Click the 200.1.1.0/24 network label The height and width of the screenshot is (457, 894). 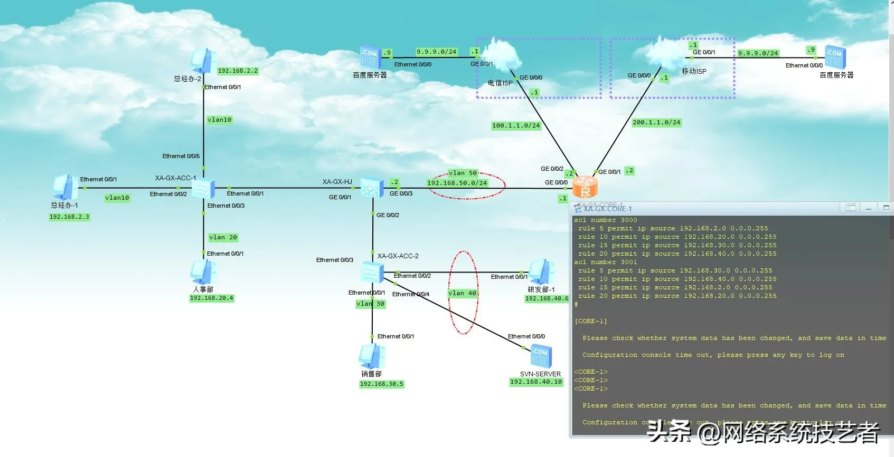click(x=656, y=122)
